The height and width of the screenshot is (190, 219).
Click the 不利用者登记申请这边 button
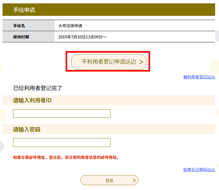pyautogui.click(x=109, y=62)
